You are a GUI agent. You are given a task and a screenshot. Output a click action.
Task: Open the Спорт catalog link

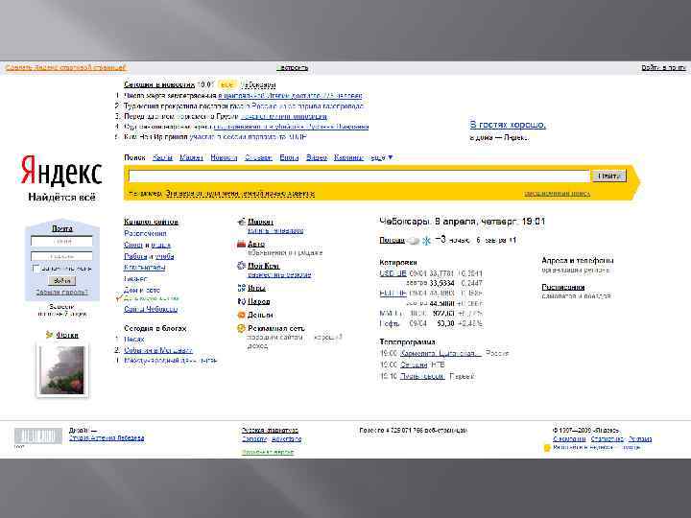pyautogui.click(x=133, y=245)
